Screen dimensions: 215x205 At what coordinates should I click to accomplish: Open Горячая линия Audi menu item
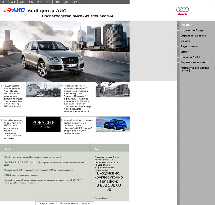click(194, 62)
